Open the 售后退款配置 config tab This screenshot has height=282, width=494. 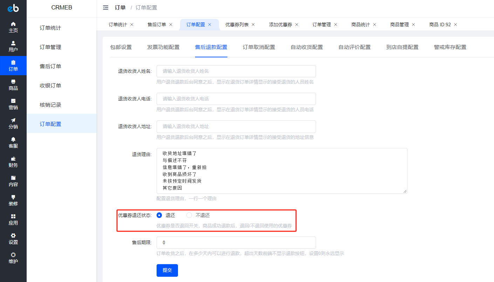[x=211, y=47]
